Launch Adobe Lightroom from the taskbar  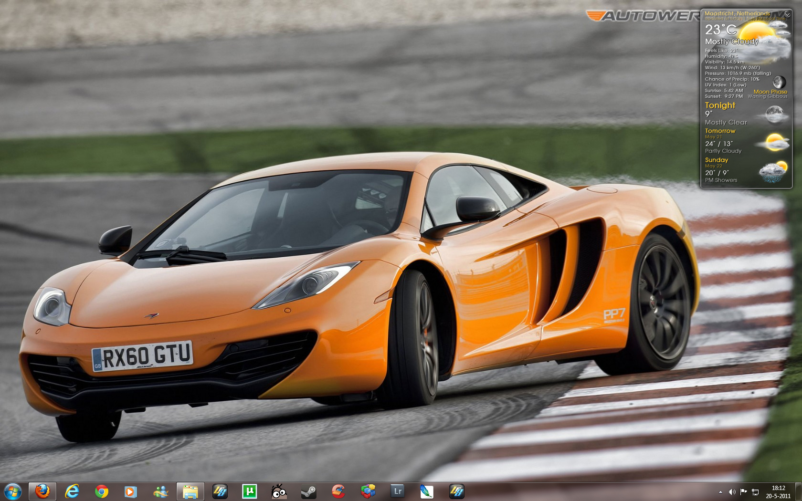coord(397,491)
